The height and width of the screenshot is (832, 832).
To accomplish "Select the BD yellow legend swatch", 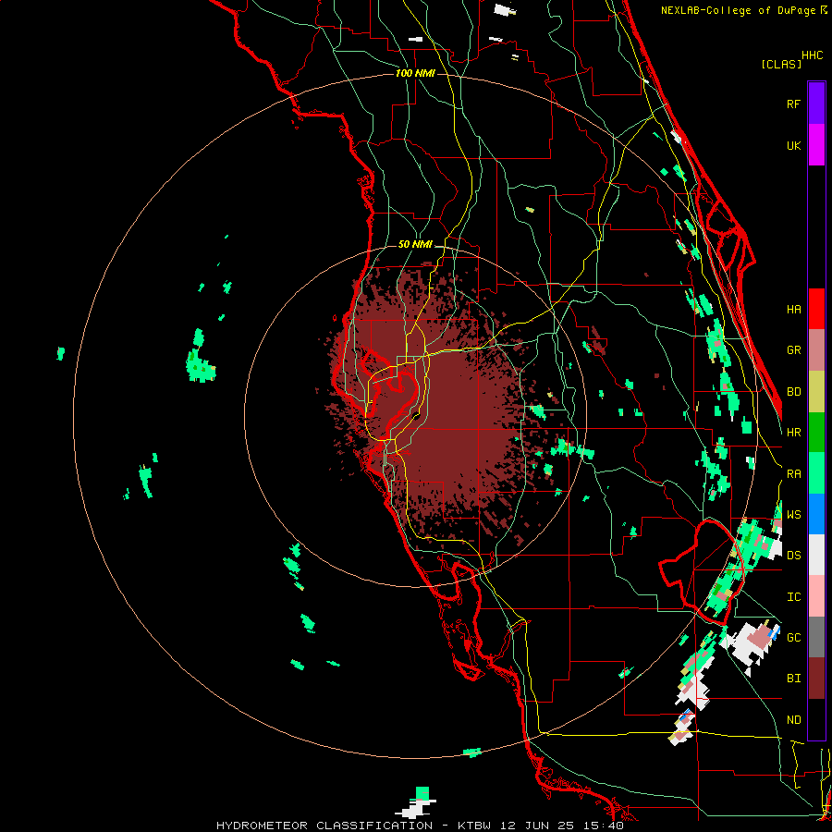I will click(816, 391).
